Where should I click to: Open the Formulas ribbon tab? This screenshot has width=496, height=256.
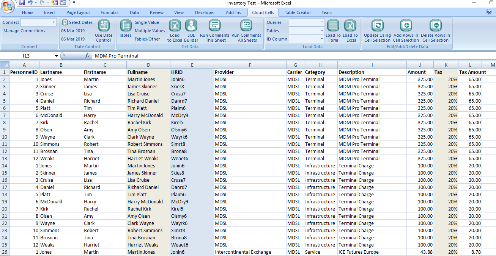109,12
